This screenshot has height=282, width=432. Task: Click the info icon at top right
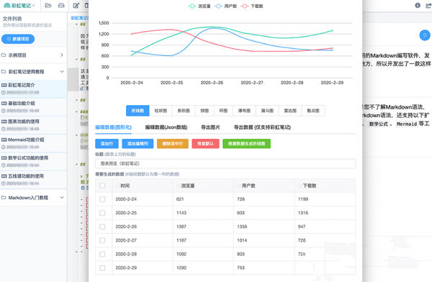pos(418,5)
